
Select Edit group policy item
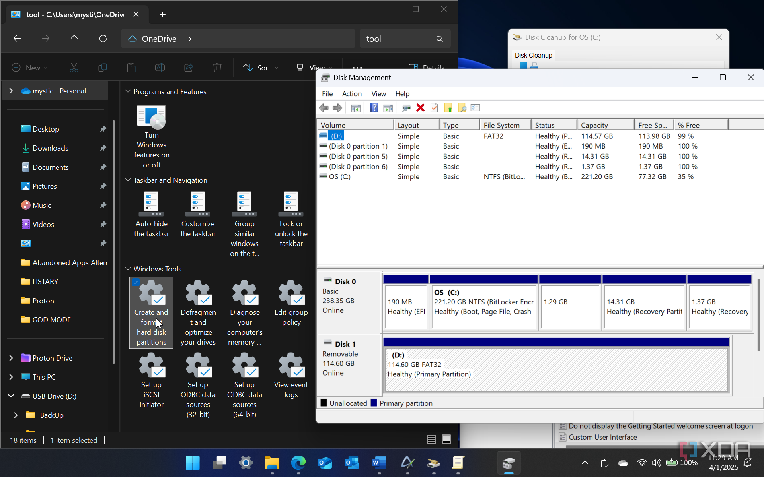[x=291, y=303]
